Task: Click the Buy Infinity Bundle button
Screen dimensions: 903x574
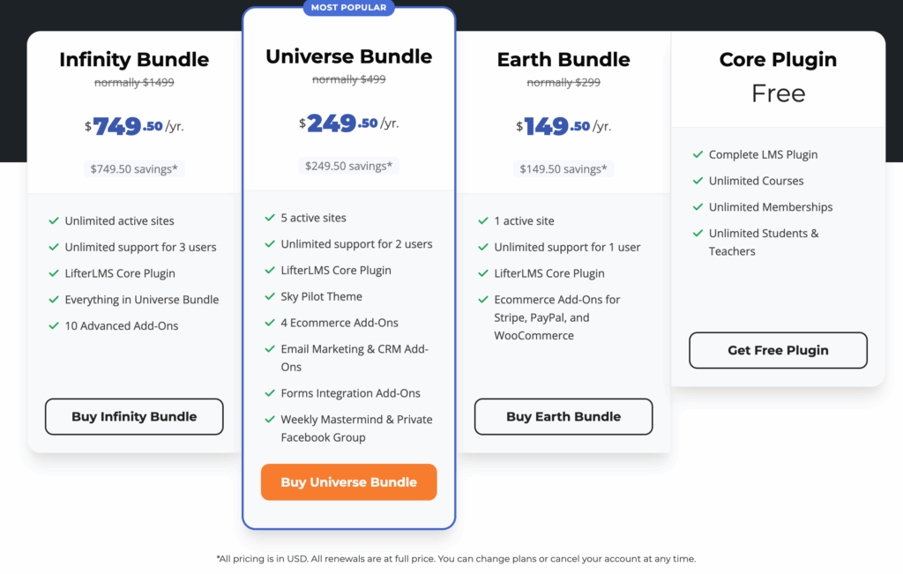Action: 134,416
